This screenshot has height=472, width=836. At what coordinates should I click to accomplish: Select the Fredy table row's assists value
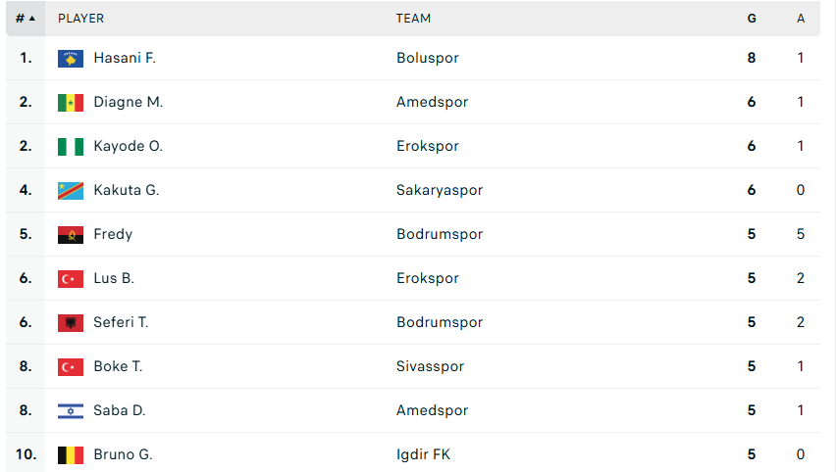[x=801, y=234]
